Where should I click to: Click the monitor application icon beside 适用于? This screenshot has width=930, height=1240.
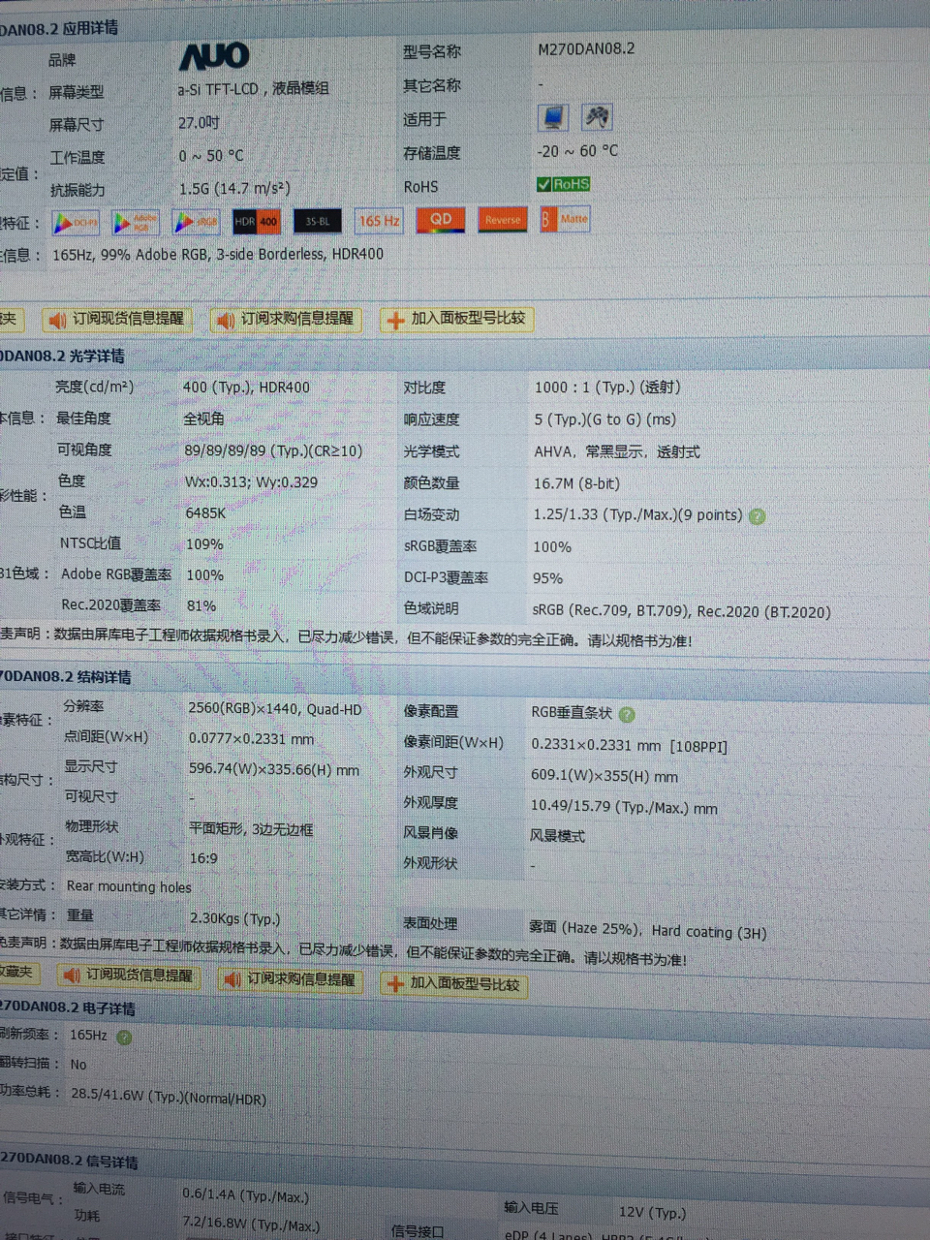(x=552, y=116)
